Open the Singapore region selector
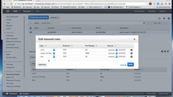The height and width of the screenshot is (97, 173). coord(152,11)
